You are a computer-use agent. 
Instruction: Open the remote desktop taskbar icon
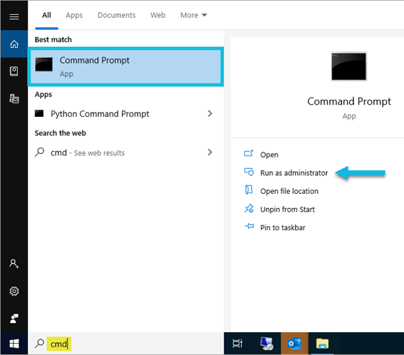click(x=266, y=344)
